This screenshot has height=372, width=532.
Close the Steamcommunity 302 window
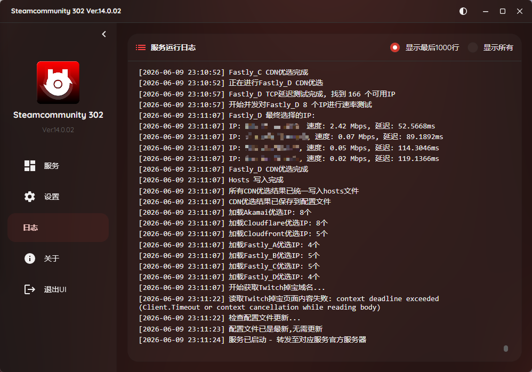[519, 11]
